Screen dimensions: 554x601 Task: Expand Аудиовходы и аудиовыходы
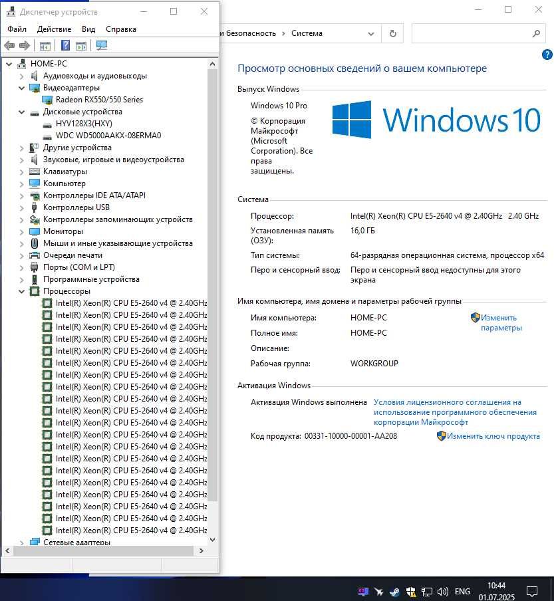point(21,76)
